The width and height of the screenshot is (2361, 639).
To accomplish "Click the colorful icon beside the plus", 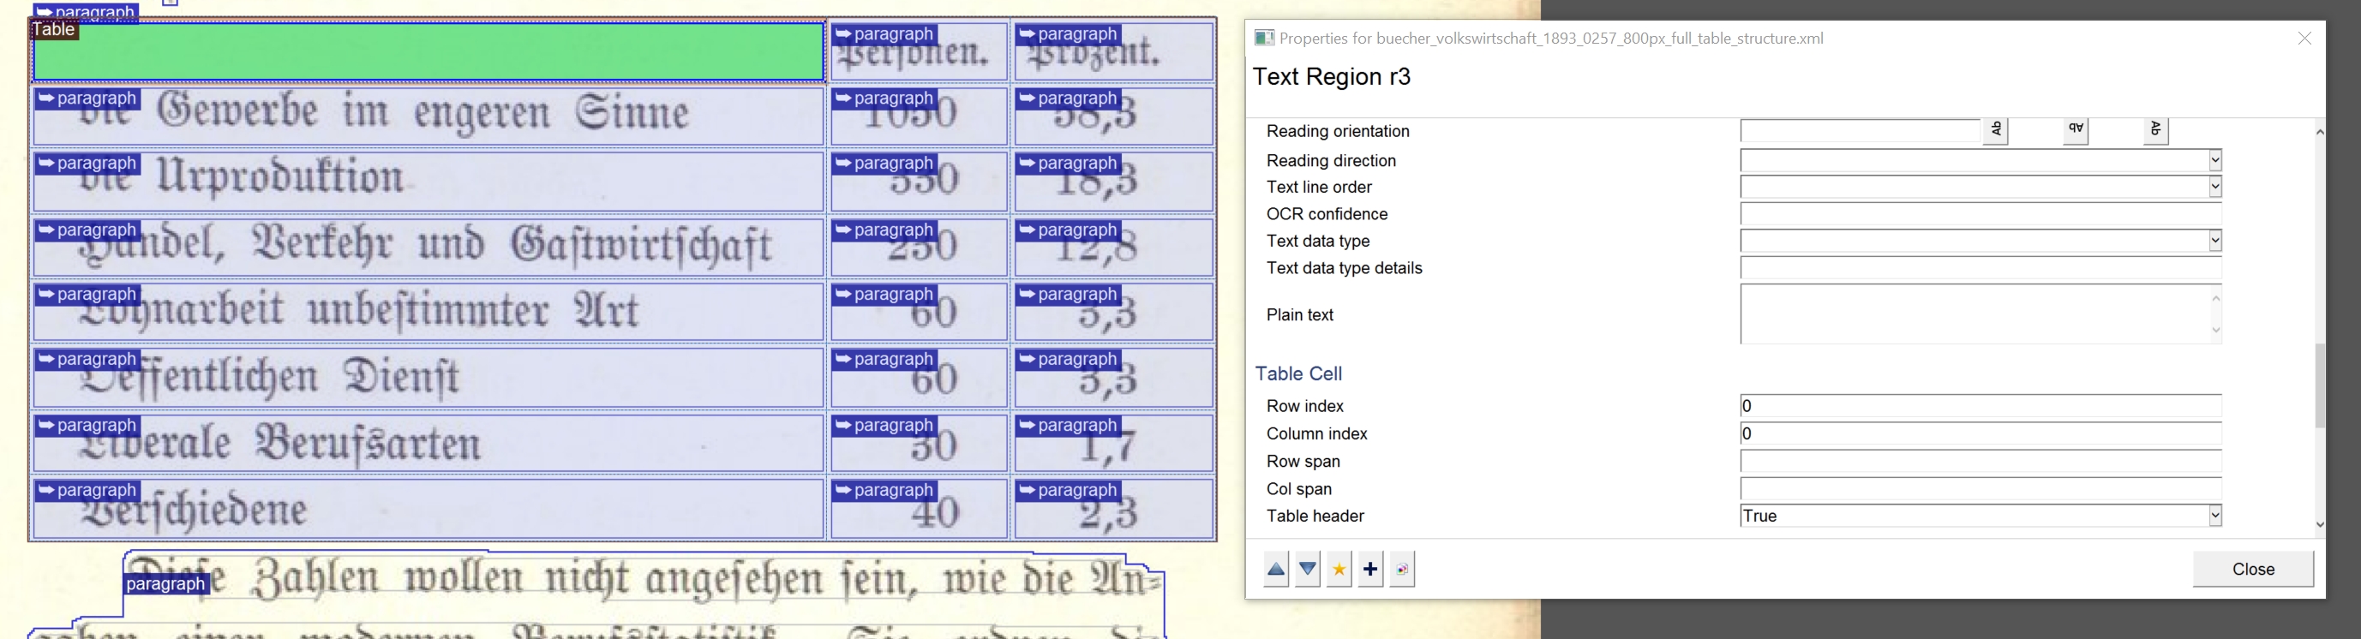I will (1402, 570).
